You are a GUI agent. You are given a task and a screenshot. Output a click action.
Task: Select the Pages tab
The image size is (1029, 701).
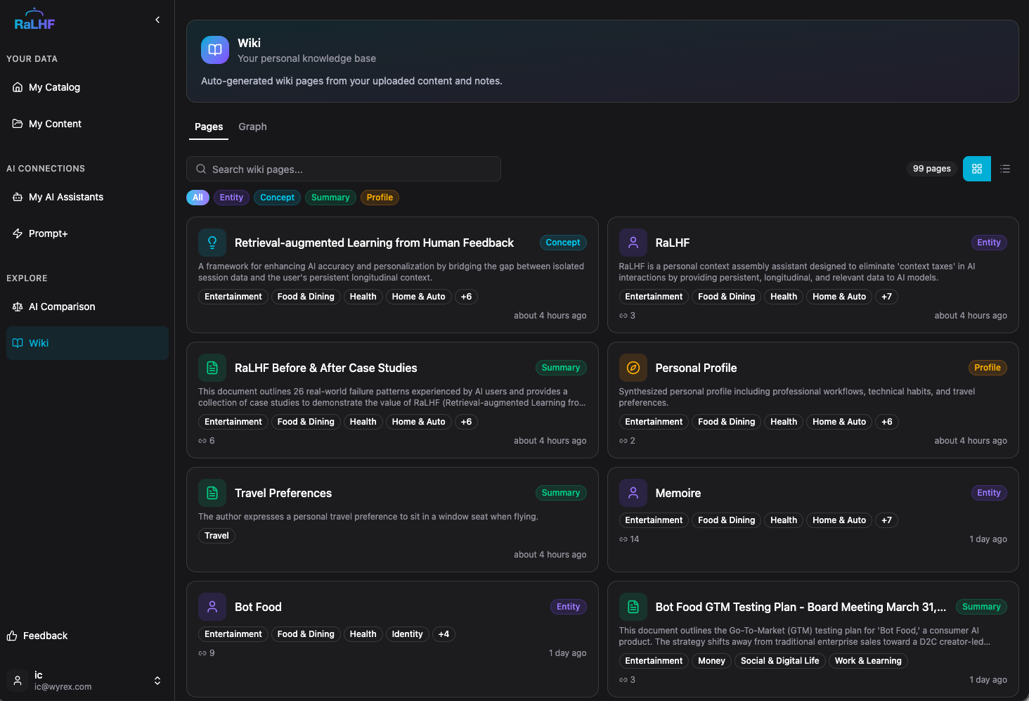[208, 127]
